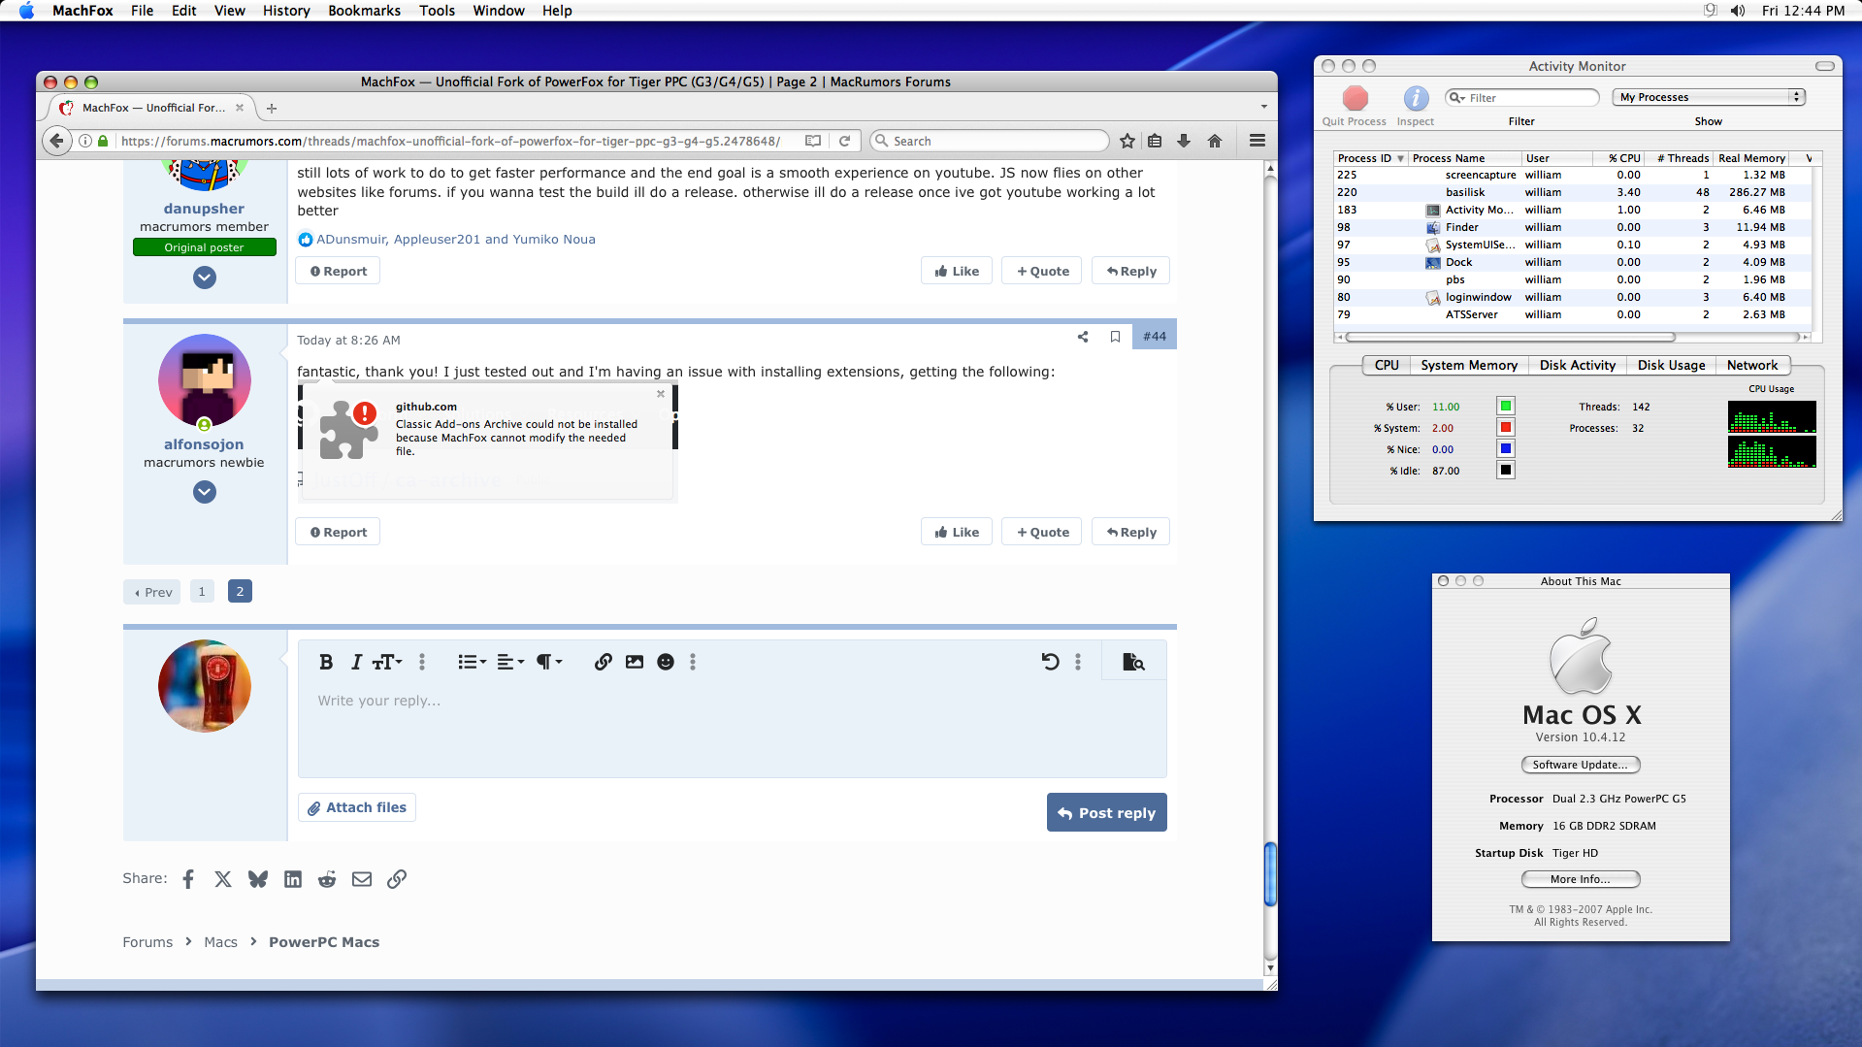Open the Apple menu
The image size is (1862, 1047).
point(26,11)
